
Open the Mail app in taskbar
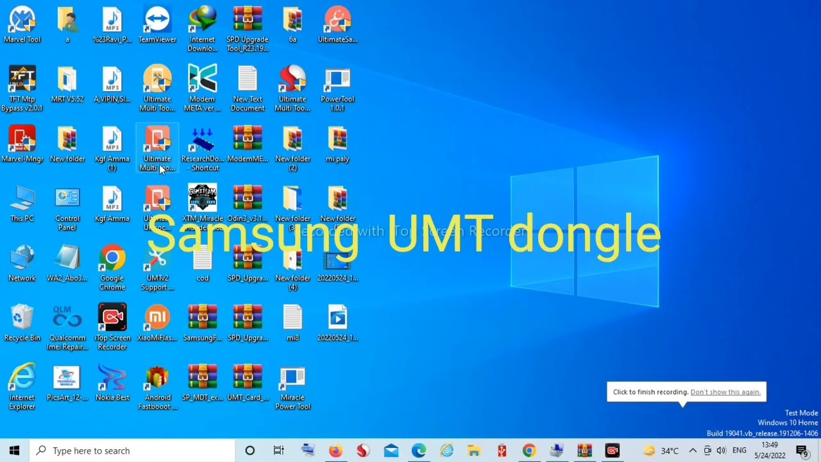(391, 450)
